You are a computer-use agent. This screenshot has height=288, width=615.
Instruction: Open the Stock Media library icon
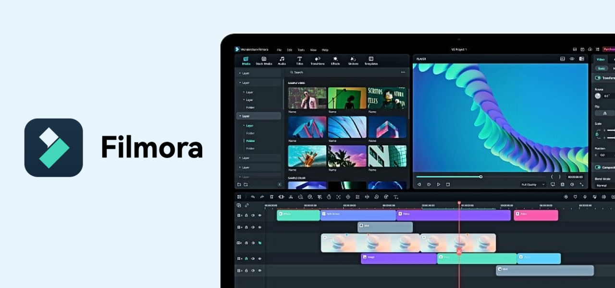pyautogui.click(x=264, y=59)
